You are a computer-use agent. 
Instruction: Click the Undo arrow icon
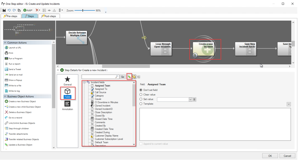point(9,11)
